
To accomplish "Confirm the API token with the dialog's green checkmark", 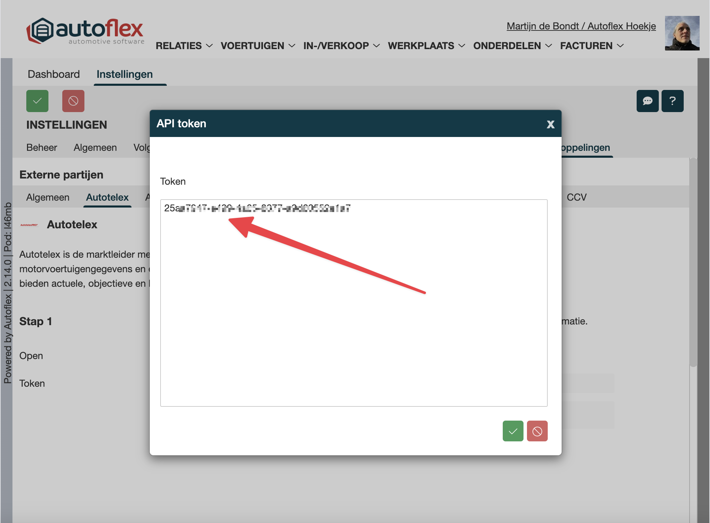I will click(x=513, y=431).
